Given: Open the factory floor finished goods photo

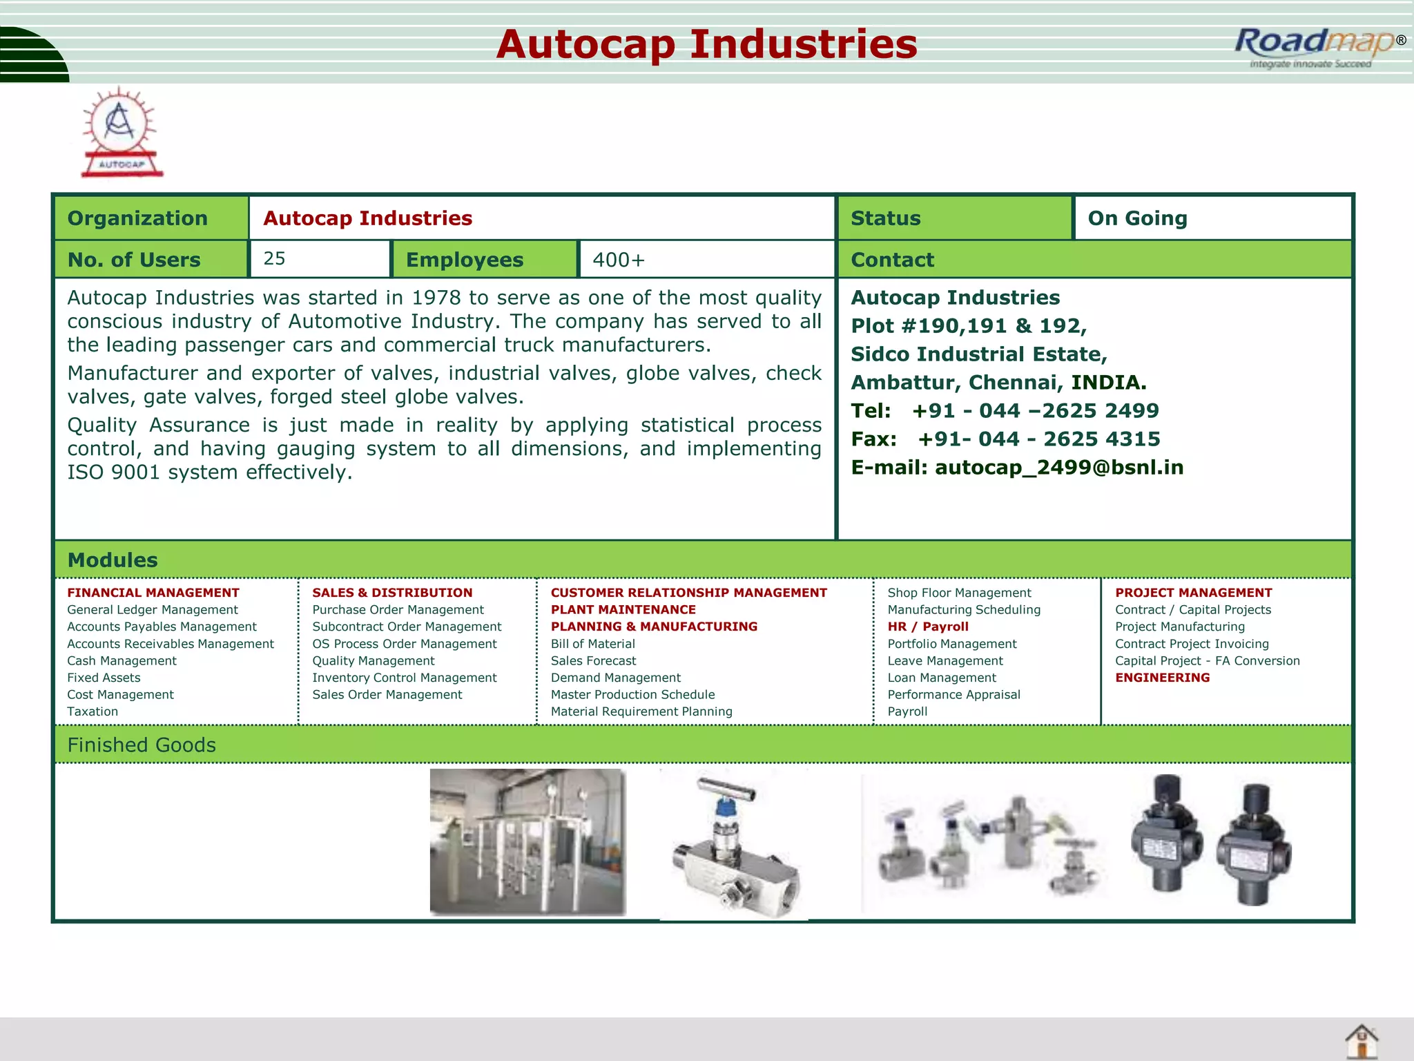Looking at the screenshot, I should (x=527, y=842).
